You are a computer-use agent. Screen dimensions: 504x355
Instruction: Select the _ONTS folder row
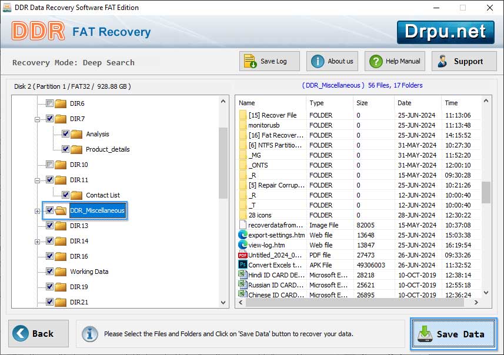pyautogui.click(x=358, y=165)
